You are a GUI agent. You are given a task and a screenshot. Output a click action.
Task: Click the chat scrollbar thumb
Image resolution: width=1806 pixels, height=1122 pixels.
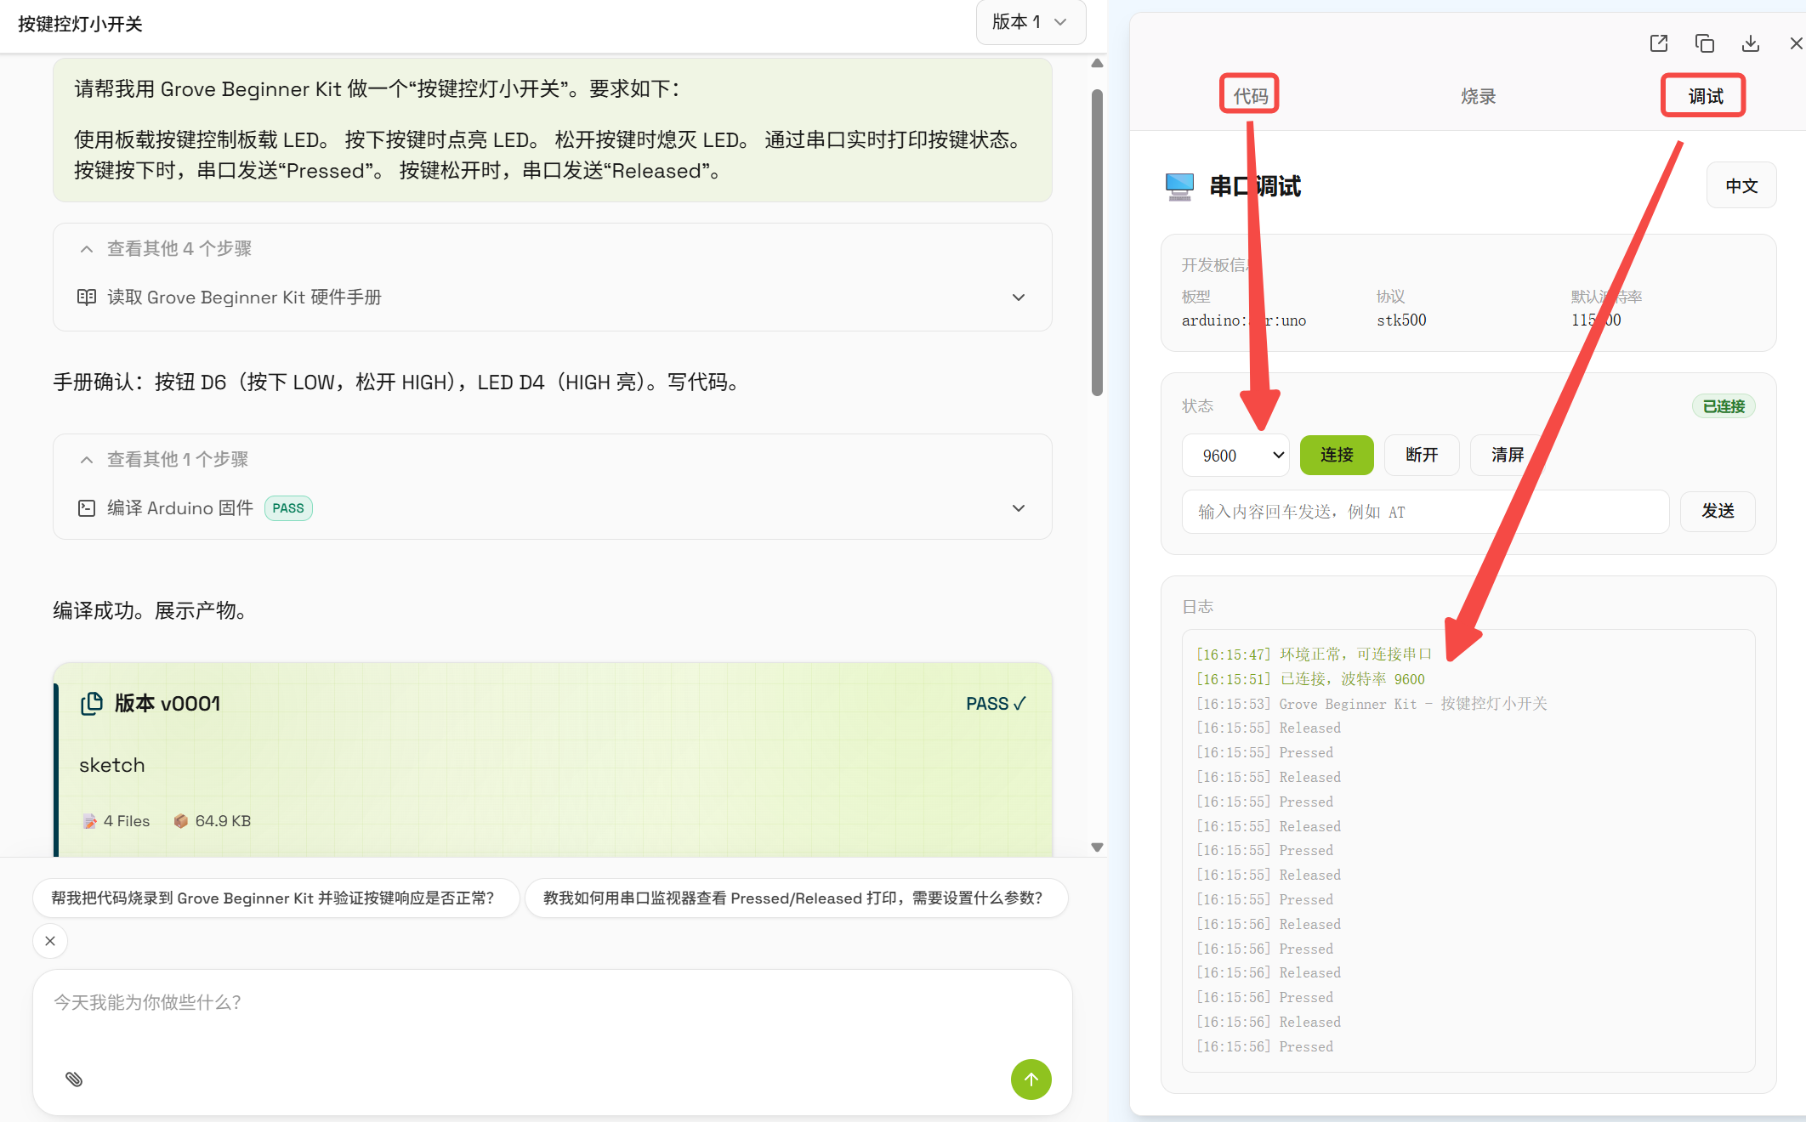1097,242
